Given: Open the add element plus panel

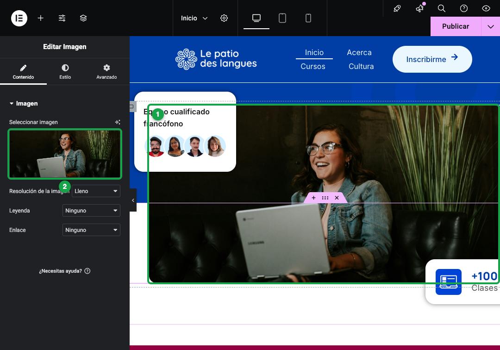Looking at the screenshot, I should click(x=40, y=18).
